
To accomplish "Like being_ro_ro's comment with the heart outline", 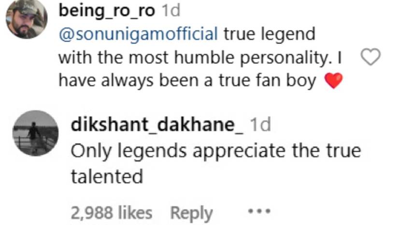I will tap(371, 57).
